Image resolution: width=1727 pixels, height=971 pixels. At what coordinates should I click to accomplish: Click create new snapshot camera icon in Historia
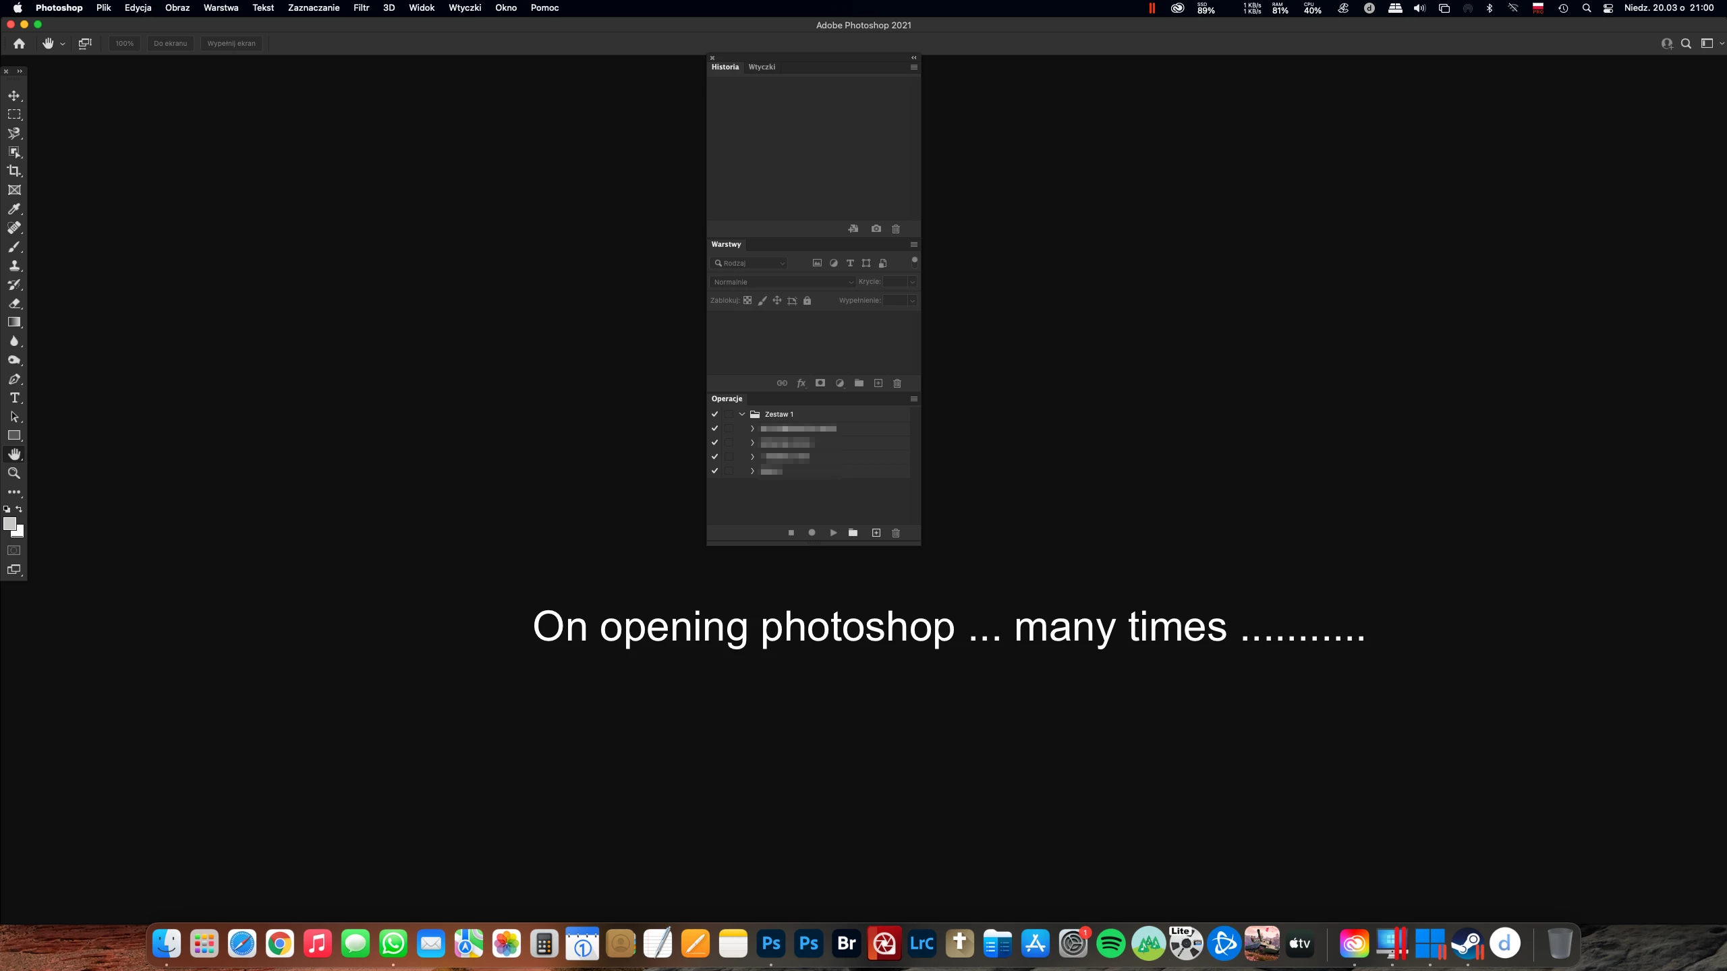click(876, 229)
